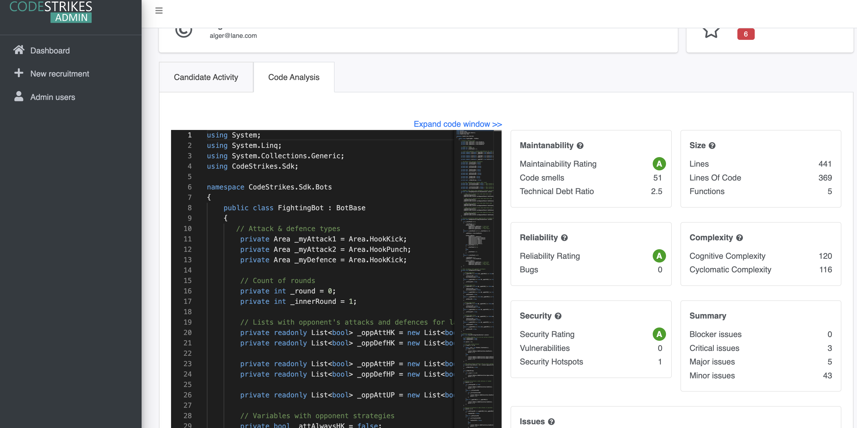Click code line 6 namespace declaration
The width and height of the screenshot is (857, 428).
(269, 187)
